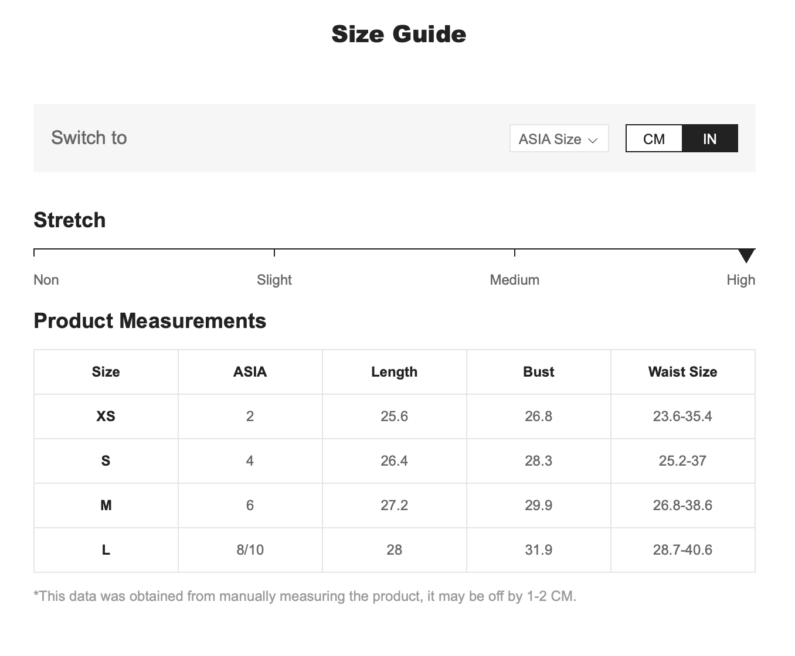Click the Waist Size column header
Image resolution: width=795 pixels, height=656 pixels.
[682, 372]
